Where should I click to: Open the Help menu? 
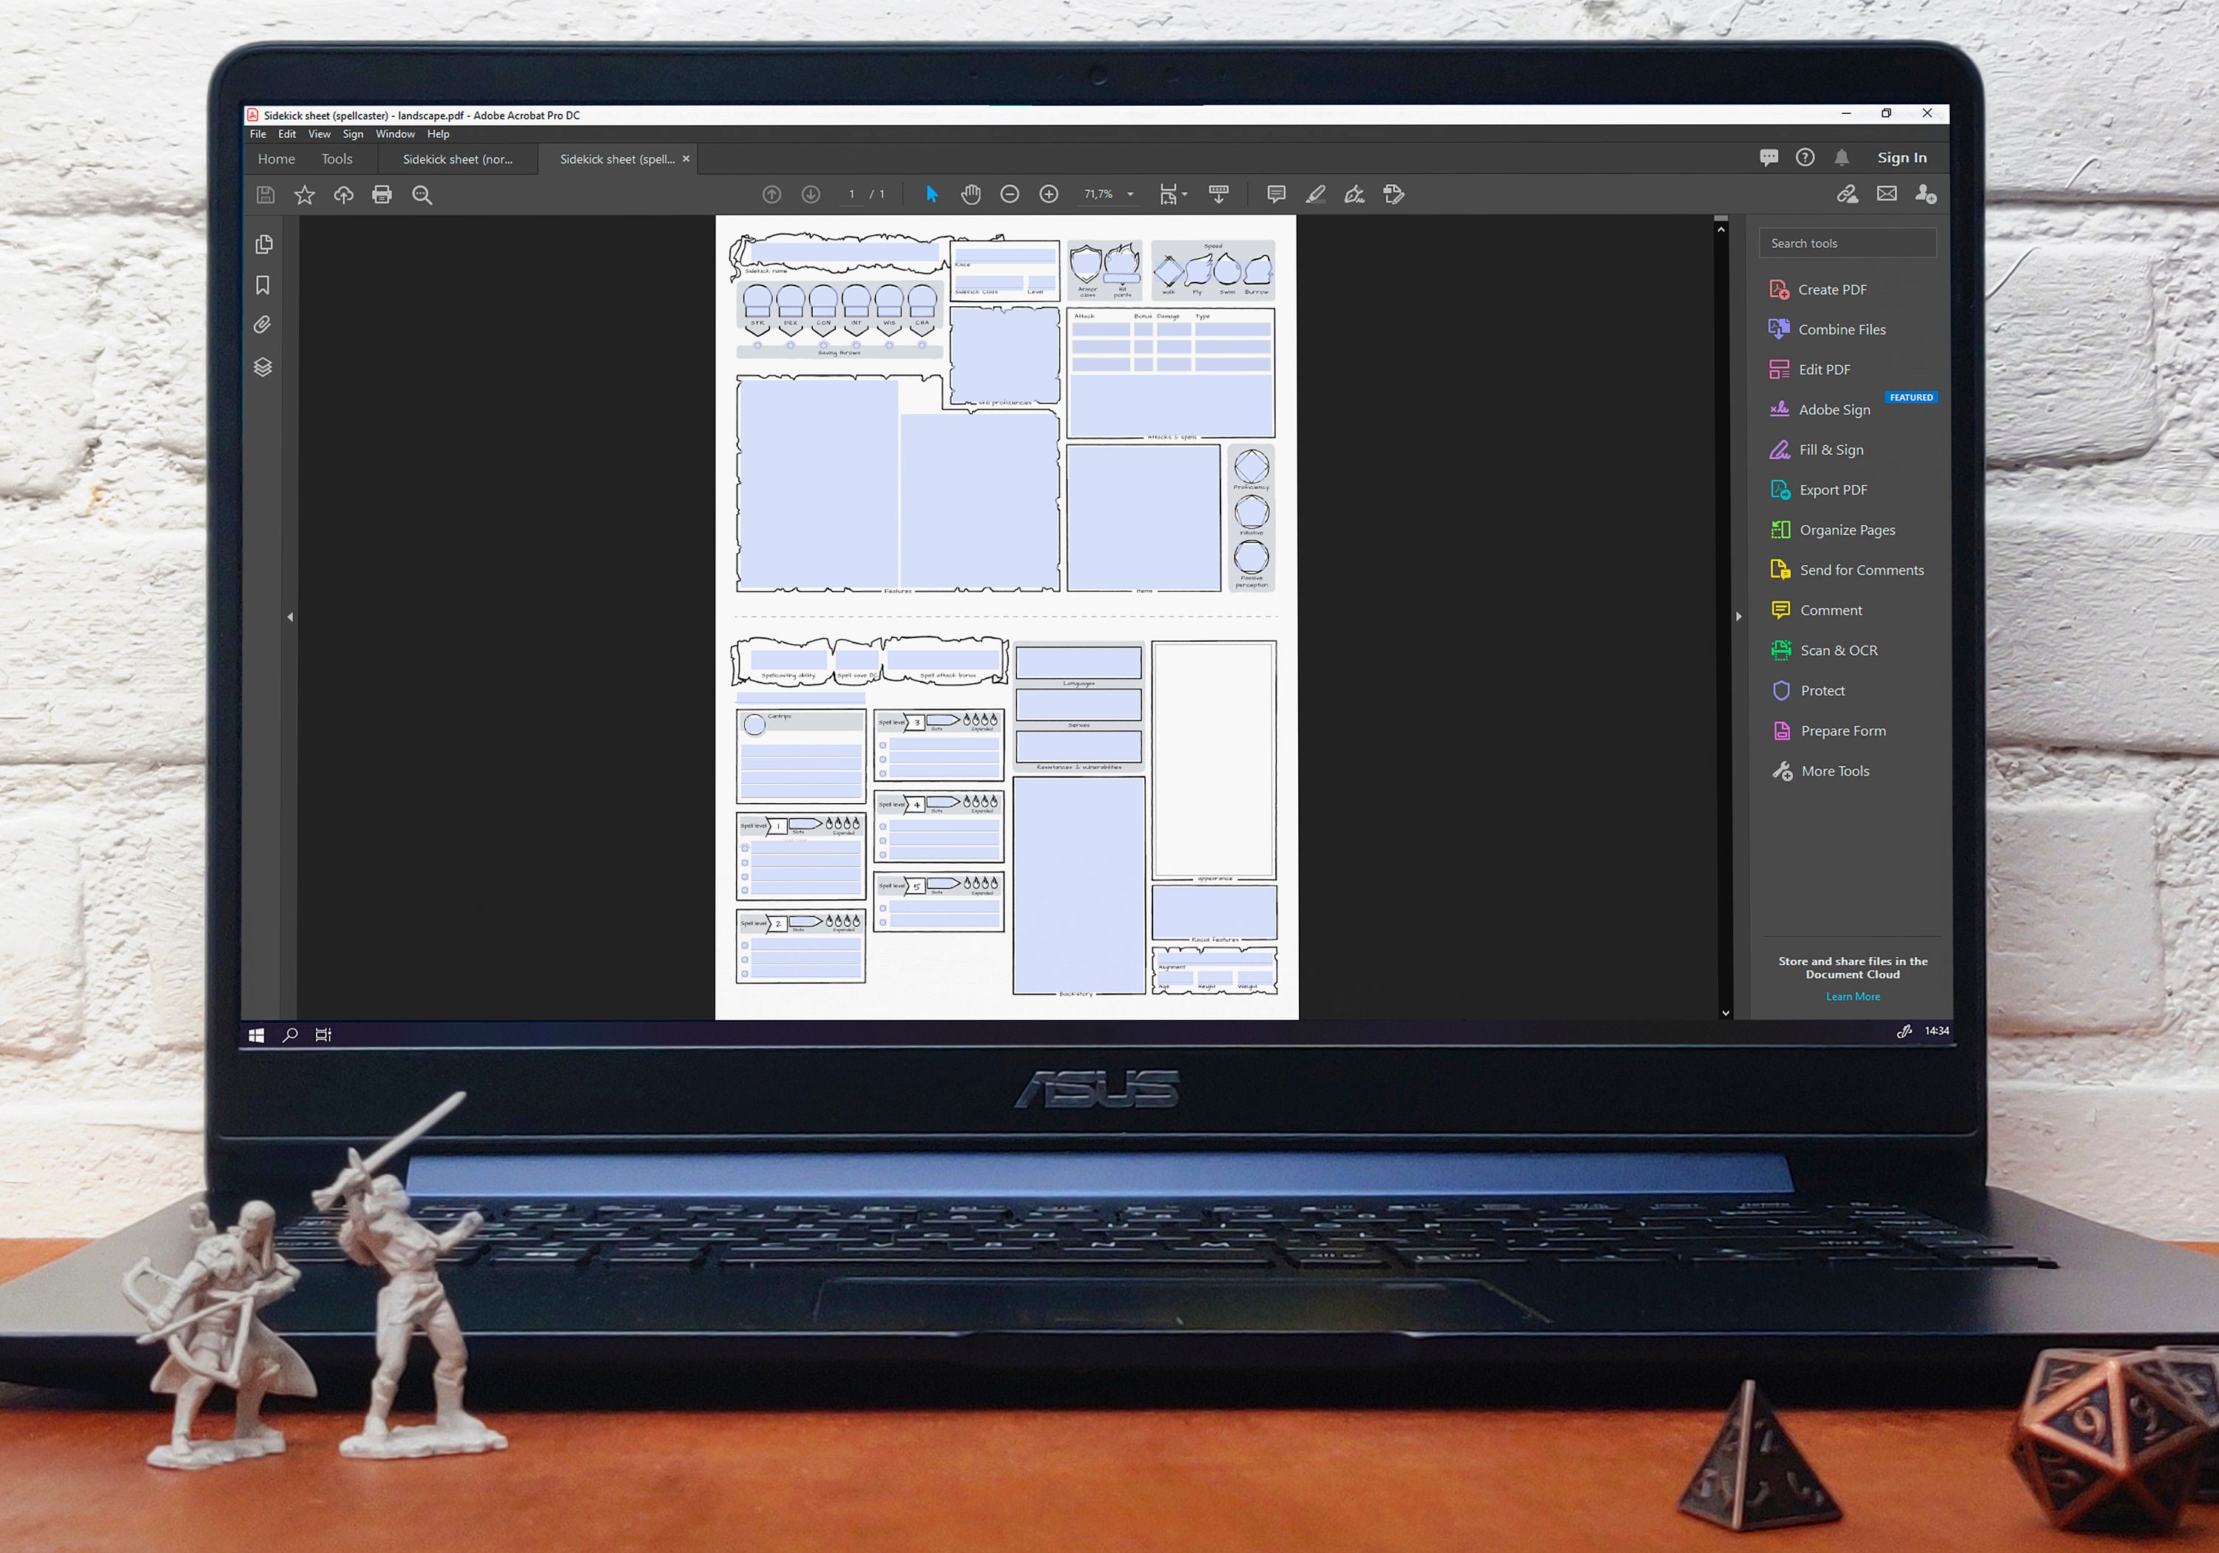coord(438,135)
